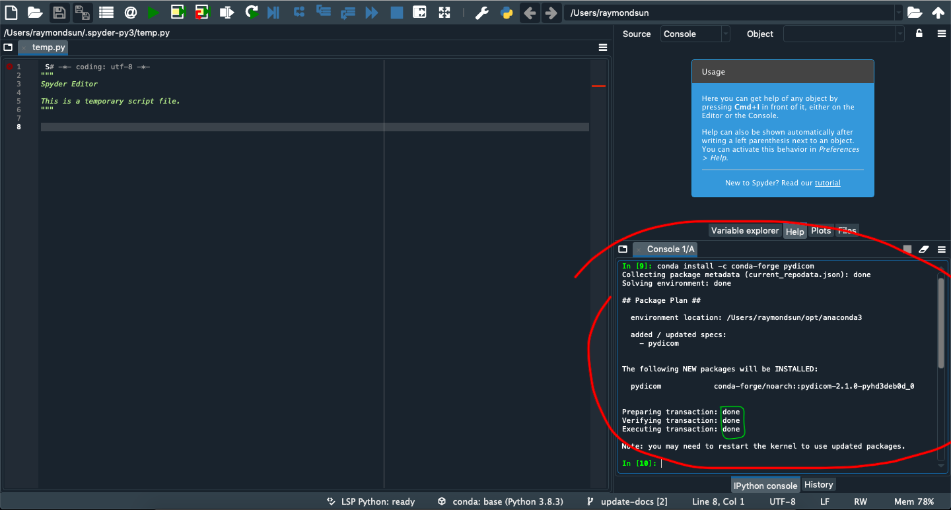
Task: Switch to the Plots tab
Action: coord(821,230)
